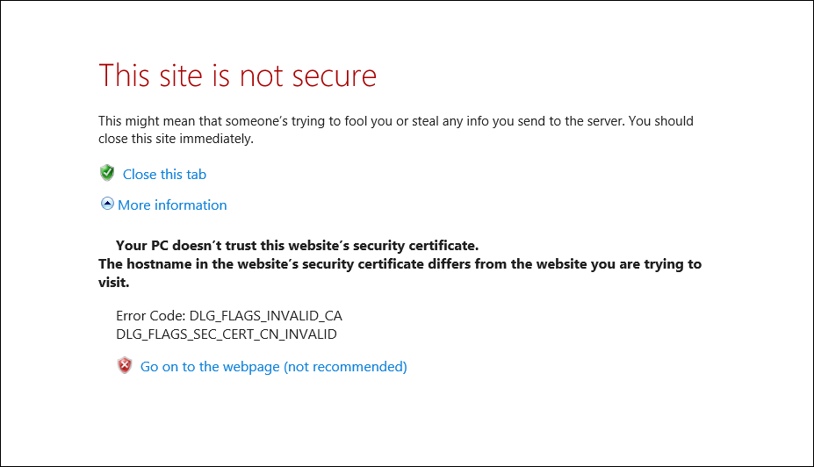Click the green shield icon
This screenshot has width=814, height=467.
tap(107, 173)
